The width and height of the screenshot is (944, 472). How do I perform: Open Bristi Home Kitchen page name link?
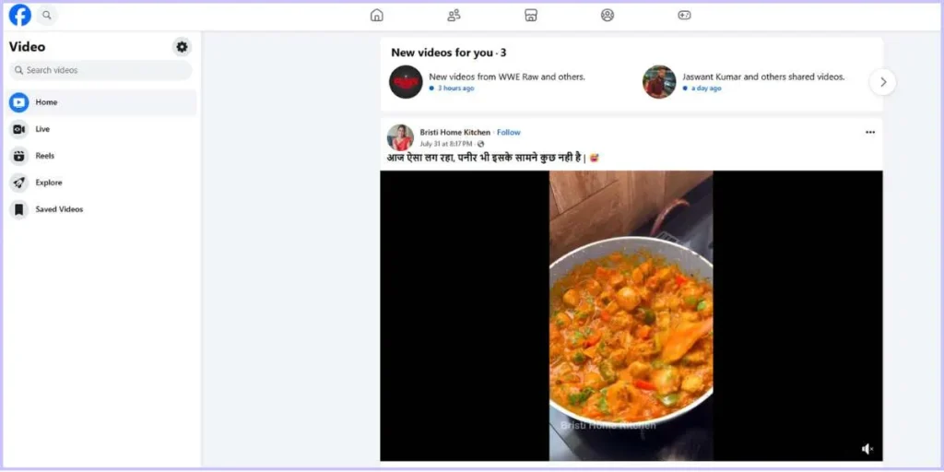455,133
